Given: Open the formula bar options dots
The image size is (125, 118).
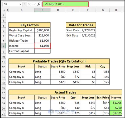Looking at the screenshot, I should click(25, 4).
